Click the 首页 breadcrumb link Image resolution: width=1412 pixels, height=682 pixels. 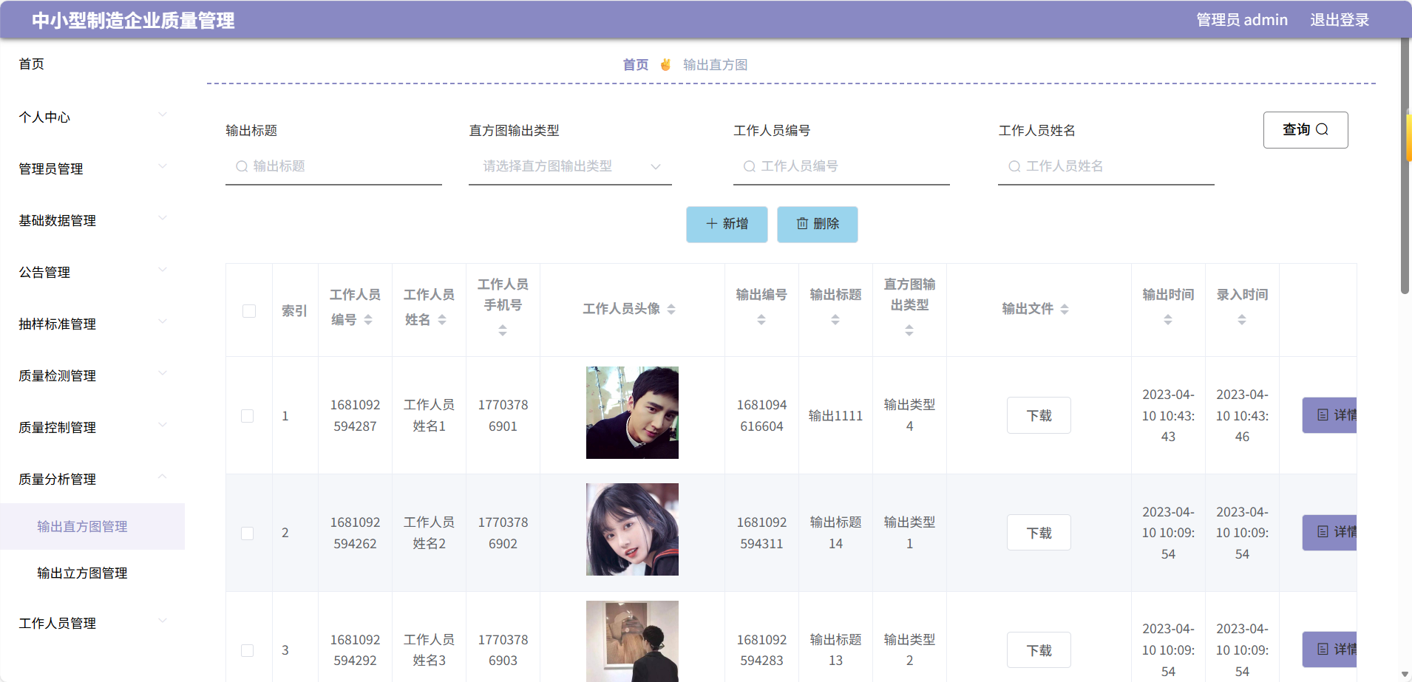pyautogui.click(x=636, y=65)
